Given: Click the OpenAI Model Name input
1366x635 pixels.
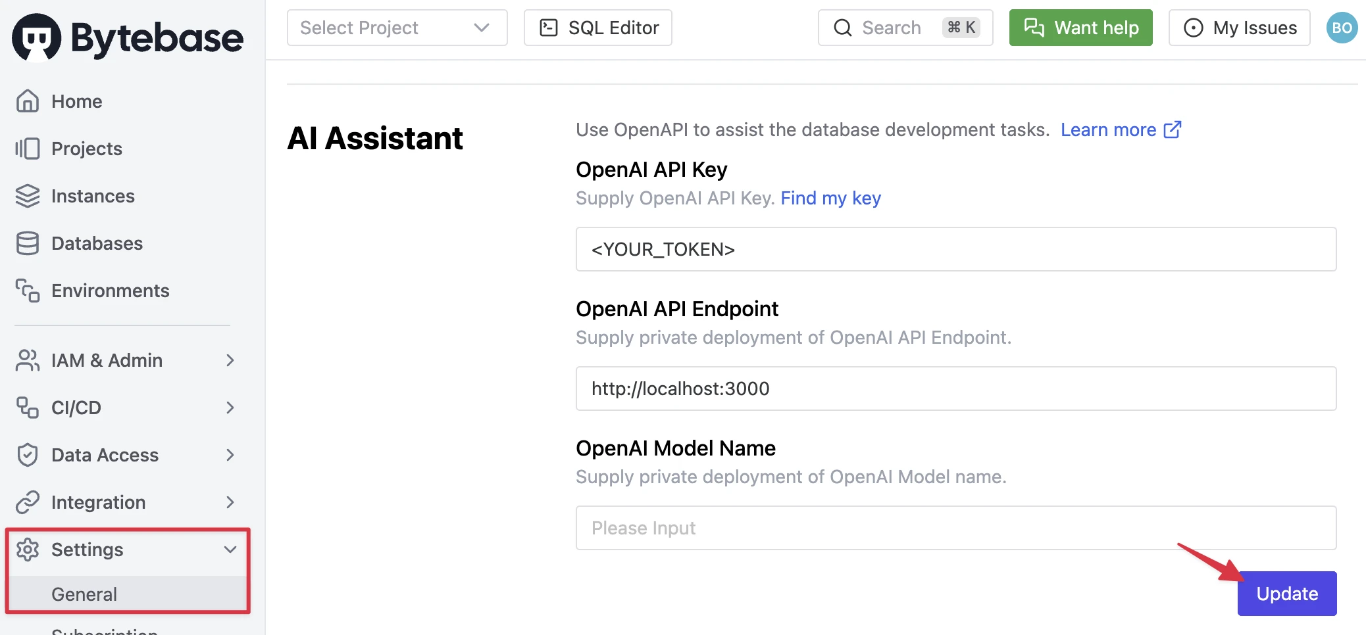Looking at the screenshot, I should tap(956, 528).
